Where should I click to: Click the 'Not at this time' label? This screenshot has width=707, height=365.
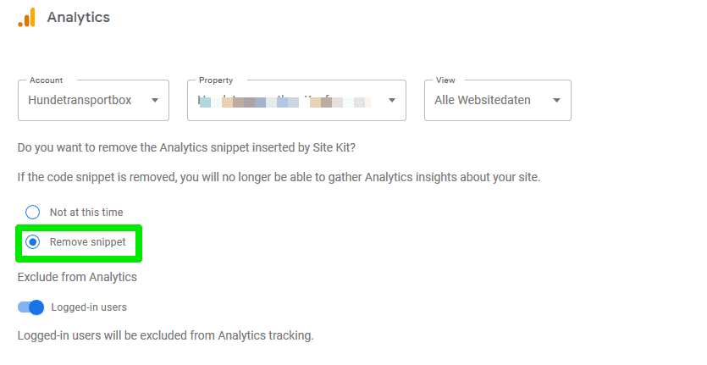pos(86,212)
